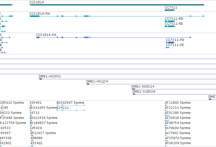Screen dimensions: 216x147
Task: Click EST 488686
Action: 37,138
